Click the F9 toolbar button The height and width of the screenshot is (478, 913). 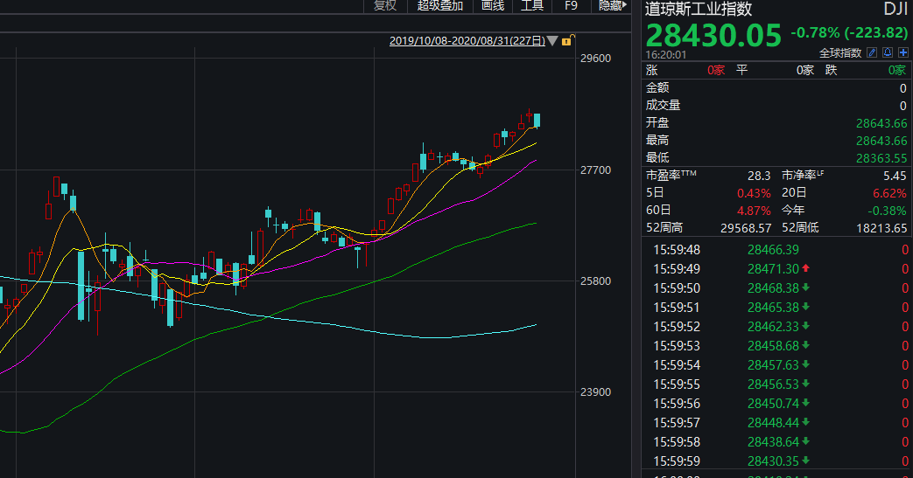click(571, 5)
